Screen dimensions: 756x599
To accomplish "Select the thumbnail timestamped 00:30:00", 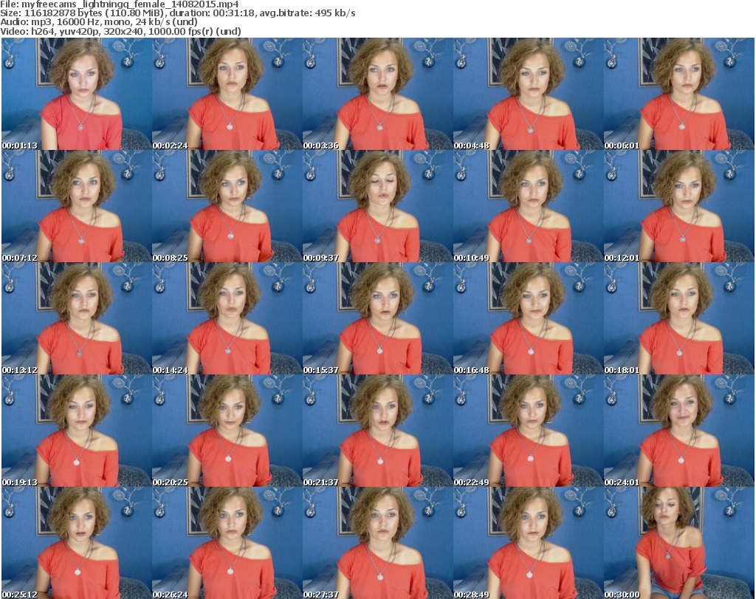I will [679, 543].
